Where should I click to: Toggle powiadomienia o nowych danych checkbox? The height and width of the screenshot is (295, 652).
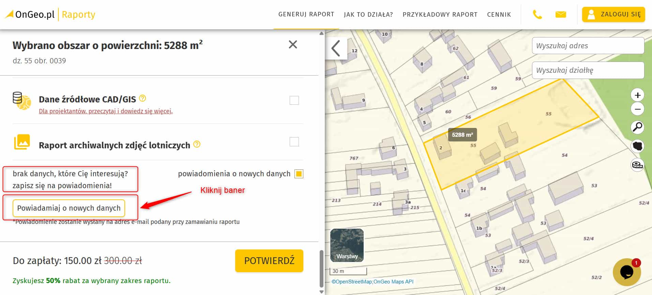tap(299, 174)
